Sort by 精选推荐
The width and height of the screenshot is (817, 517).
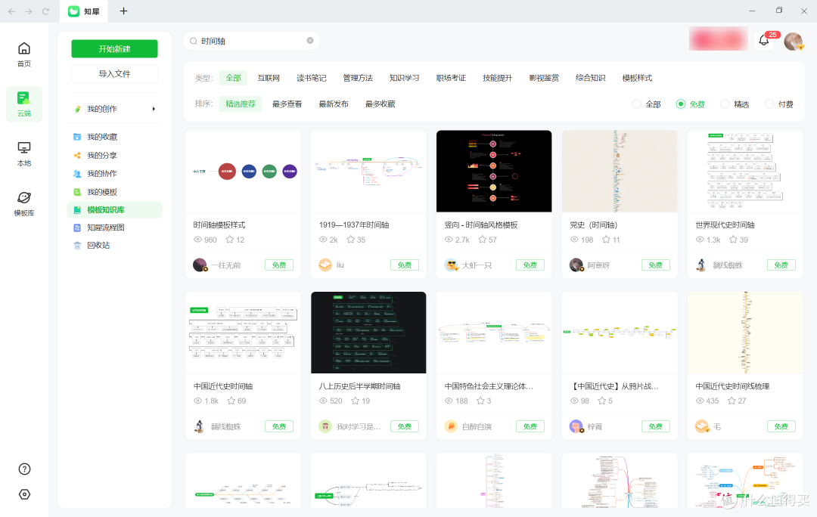point(241,104)
